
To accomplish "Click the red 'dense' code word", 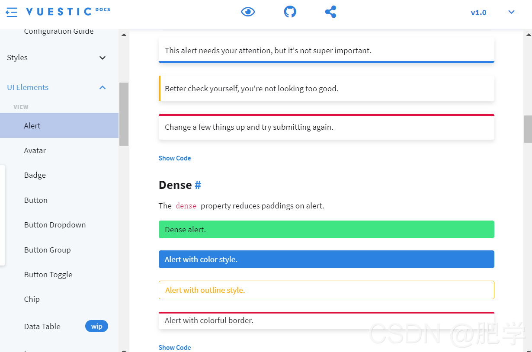I will [186, 206].
